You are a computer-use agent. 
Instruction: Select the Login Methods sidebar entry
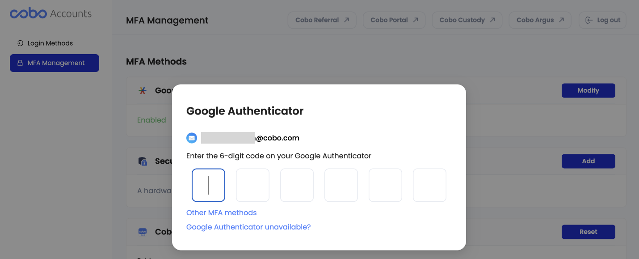point(50,43)
